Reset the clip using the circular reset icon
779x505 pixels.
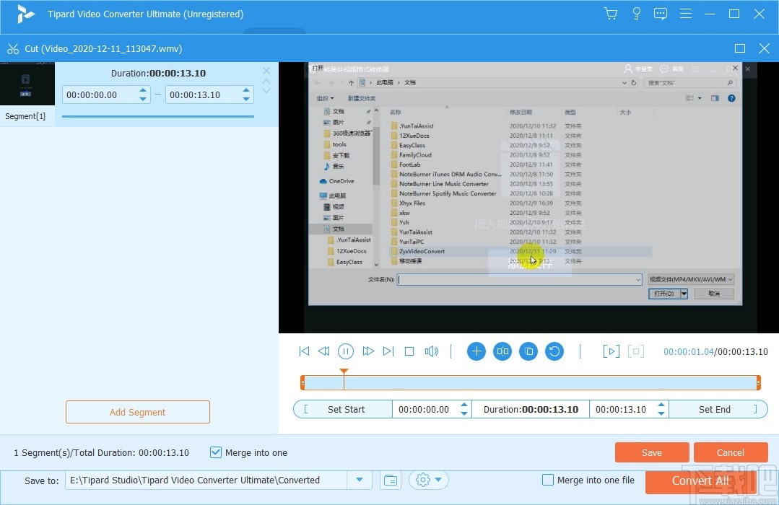coord(554,351)
